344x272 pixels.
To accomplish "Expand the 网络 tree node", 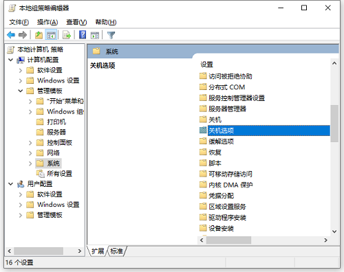I will coord(30,153).
